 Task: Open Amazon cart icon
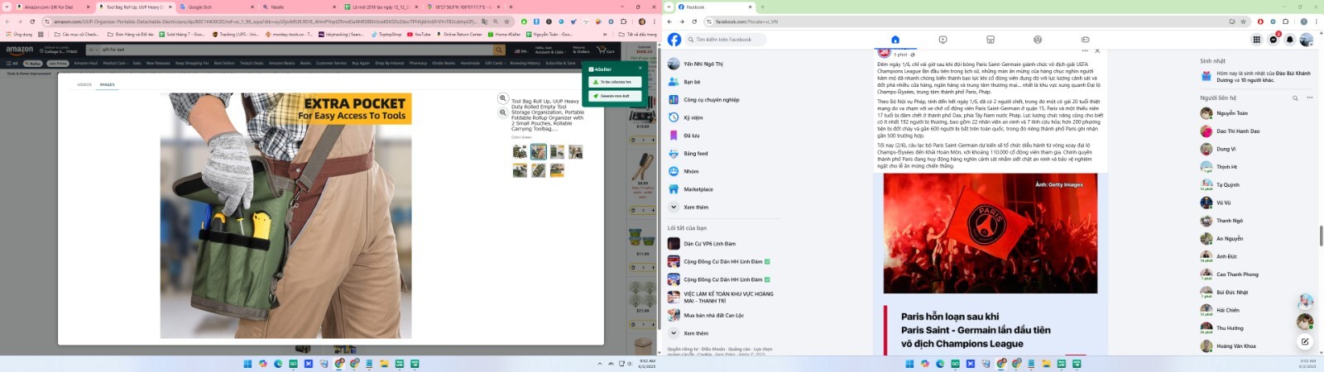[x=607, y=50]
